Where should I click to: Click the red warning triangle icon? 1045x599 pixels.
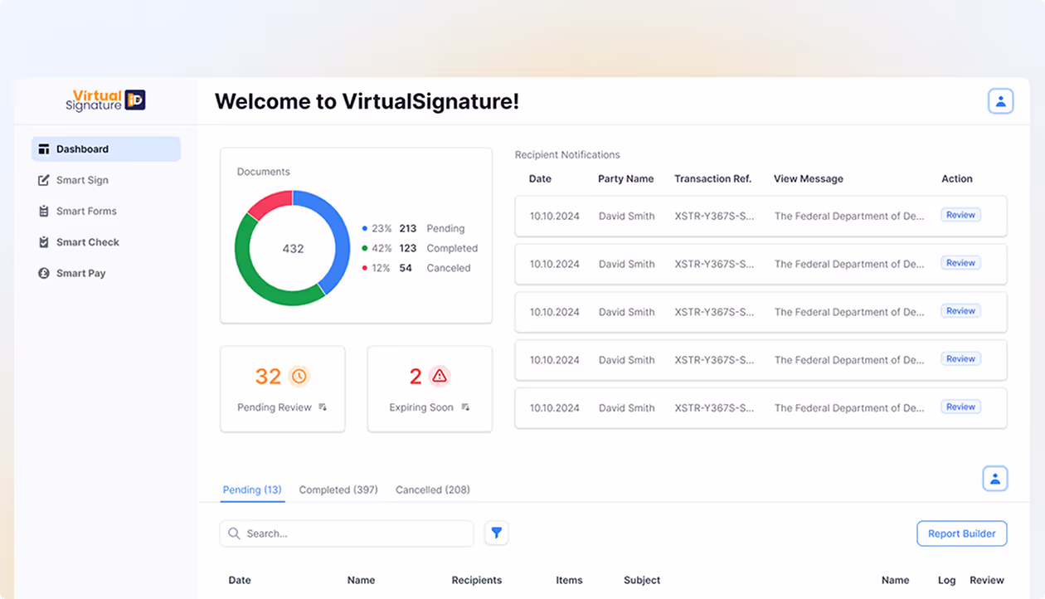pos(440,377)
